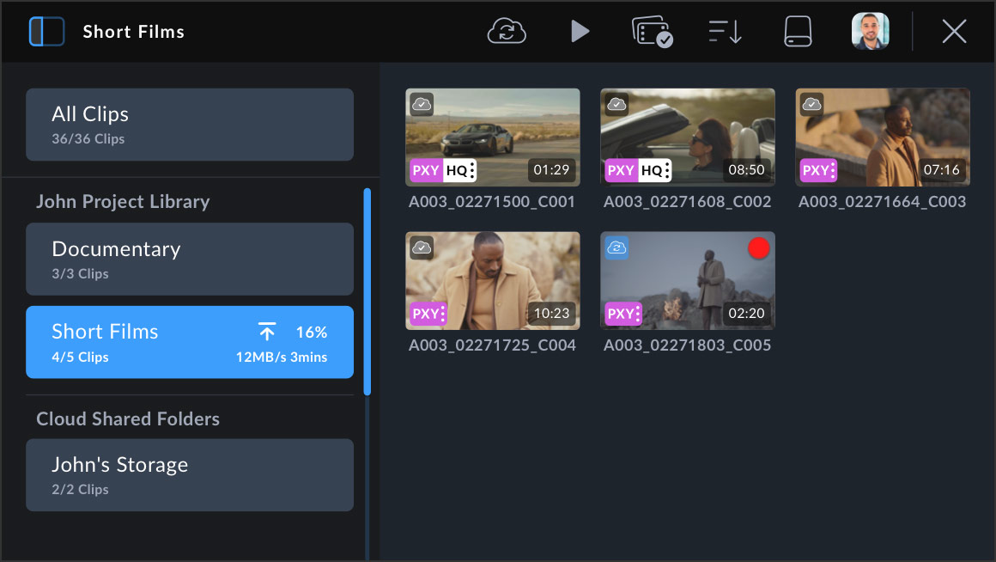
Task: Open the sort order icon
Action: (x=725, y=32)
